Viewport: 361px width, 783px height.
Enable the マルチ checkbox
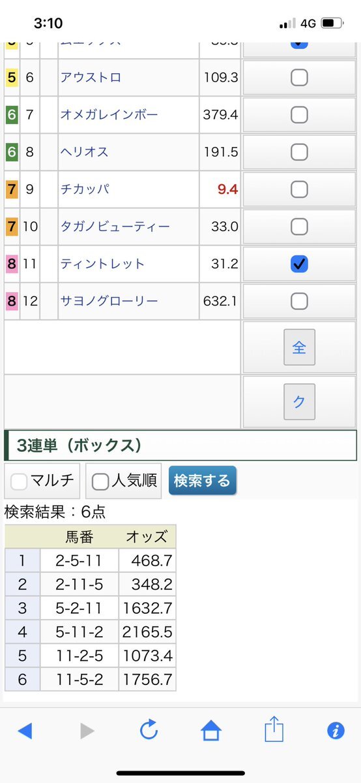point(19,482)
